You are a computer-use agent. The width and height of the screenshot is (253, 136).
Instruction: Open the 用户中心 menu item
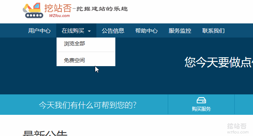(39, 30)
